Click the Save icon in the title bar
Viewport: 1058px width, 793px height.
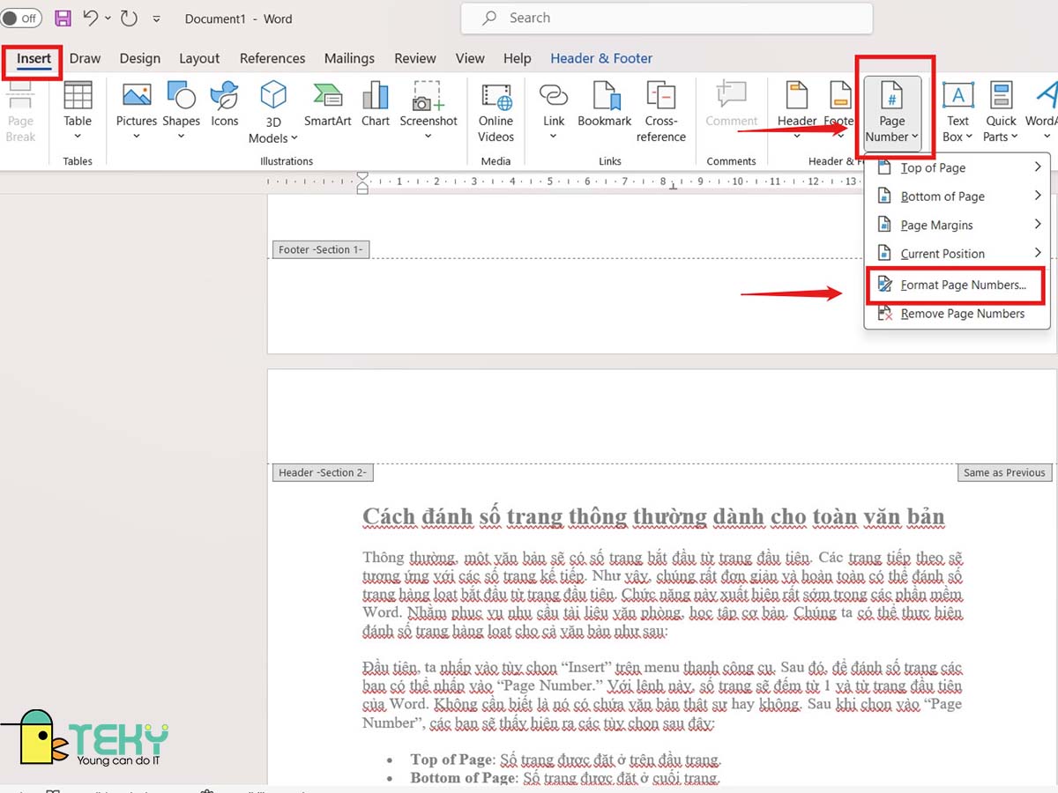coord(63,19)
